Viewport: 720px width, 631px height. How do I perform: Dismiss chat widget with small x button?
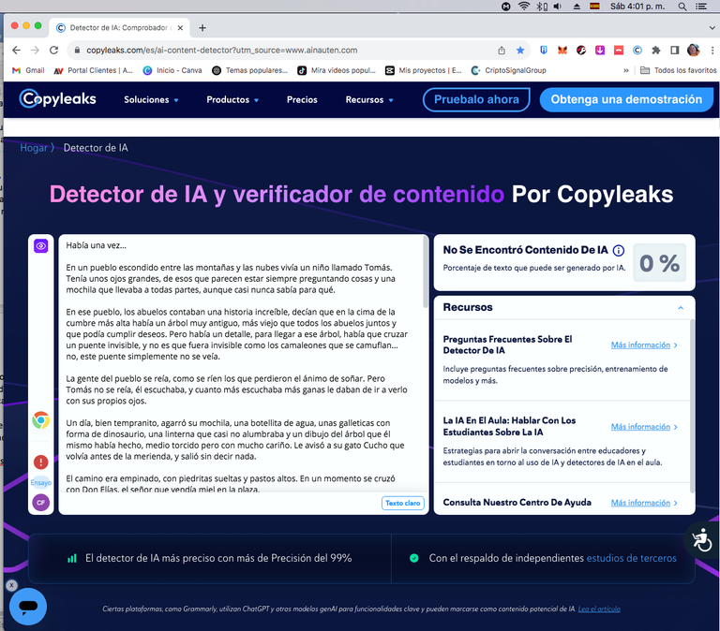12,585
